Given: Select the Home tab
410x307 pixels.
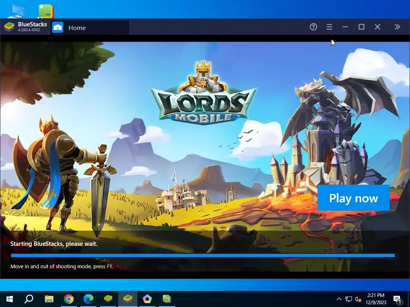Looking at the screenshot, I should point(90,28).
